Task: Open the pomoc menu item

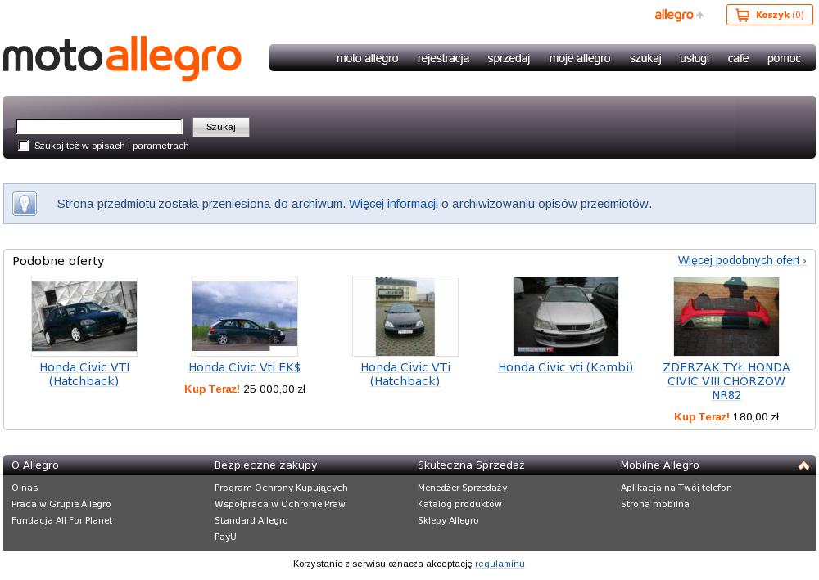Action: click(784, 58)
